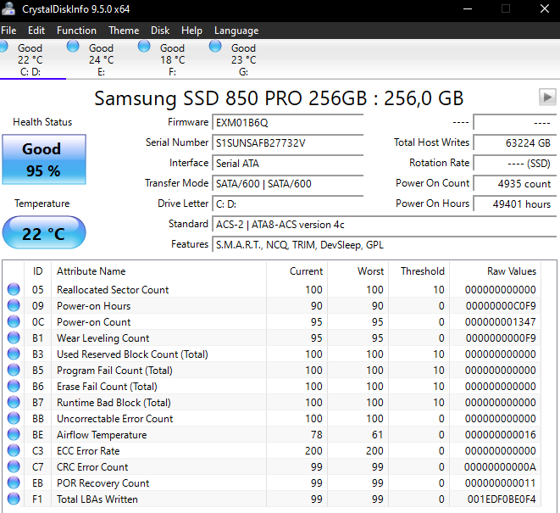The width and height of the screenshot is (560, 513).
Task: Select the CRC Error Count attribute name
Action: [92, 467]
